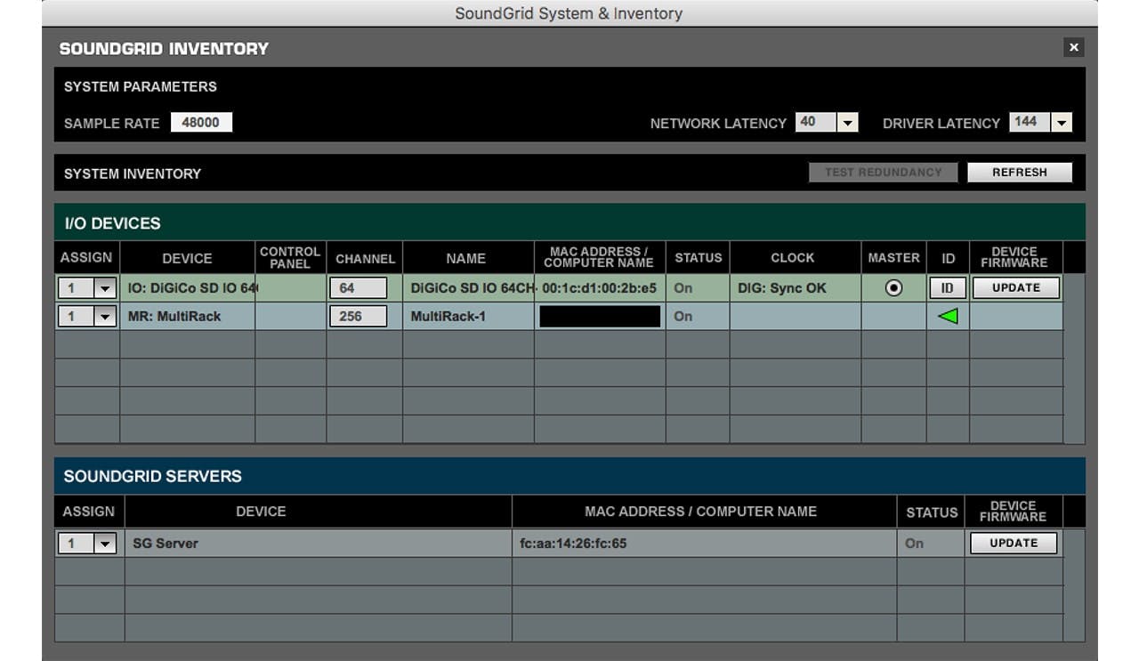Update firmware for the SG Server
The image size is (1139, 661).
[x=1013, y=544]
